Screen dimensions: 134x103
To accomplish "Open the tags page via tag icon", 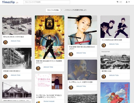I will (119, 2).
